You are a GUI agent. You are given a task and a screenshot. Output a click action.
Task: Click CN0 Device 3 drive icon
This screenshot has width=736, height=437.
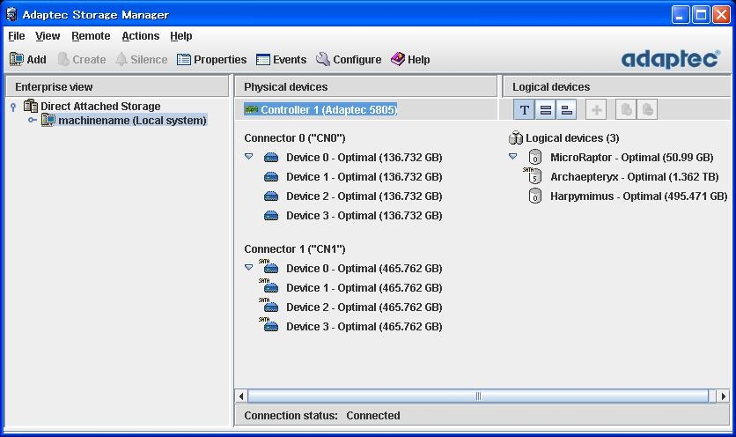click(271, 216)
